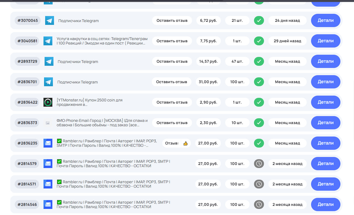This screenshot has width=354, height=215.
Task: Click date 24 дня назад
Action: (x=288, y=20)
